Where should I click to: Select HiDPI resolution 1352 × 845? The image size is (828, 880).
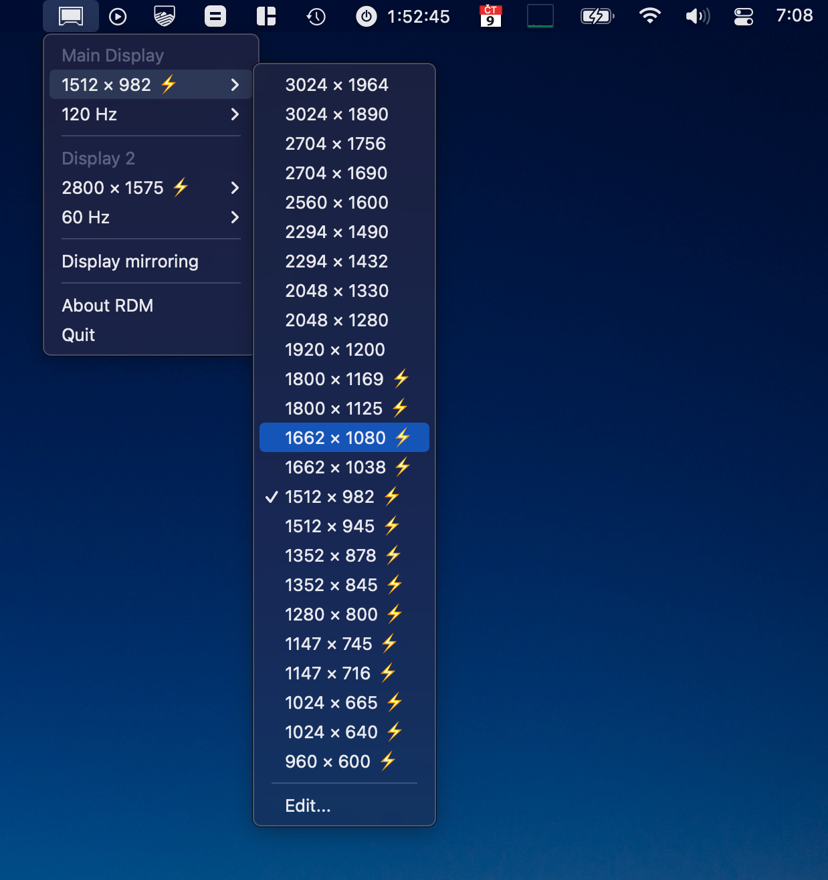344,585
